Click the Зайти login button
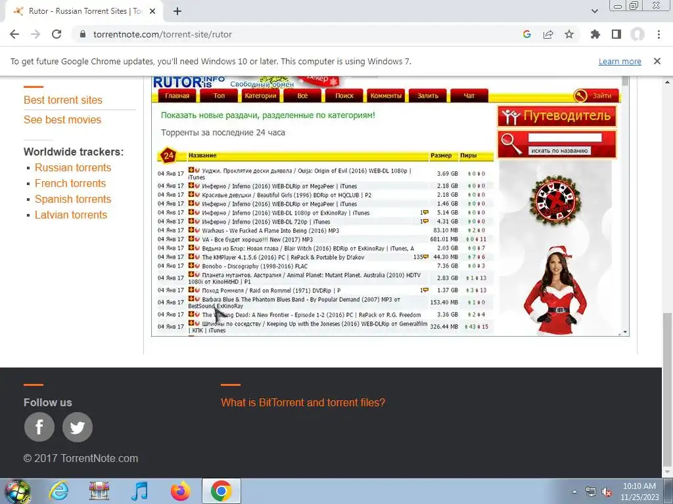The image size is (673, 504). 595,96
